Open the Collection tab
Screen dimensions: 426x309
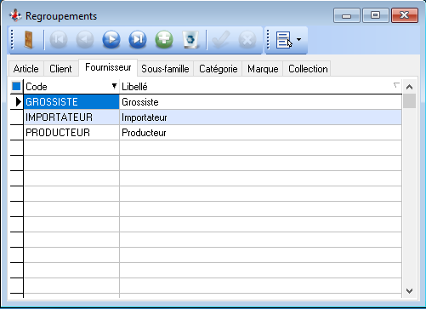click(x=308, y=69)
